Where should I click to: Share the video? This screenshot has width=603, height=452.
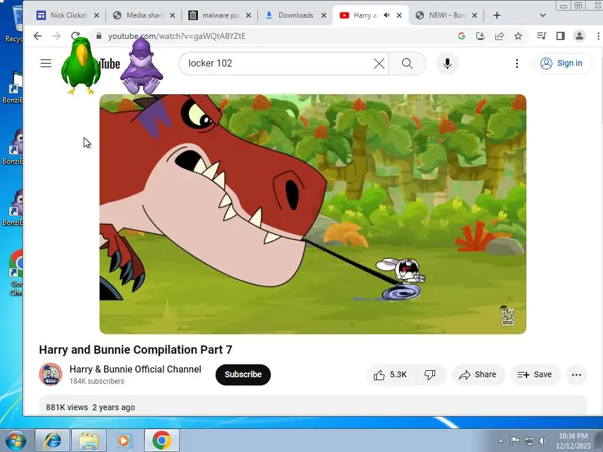click(x=478, y=375)
